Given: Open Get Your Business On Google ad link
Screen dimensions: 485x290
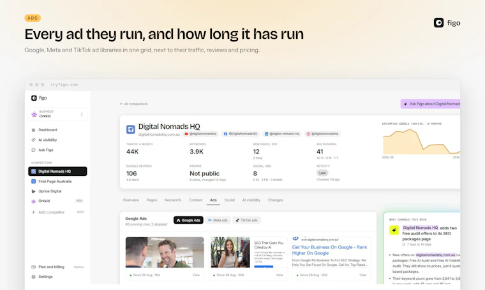Looking at the screenshot, I should coord(329,250).
